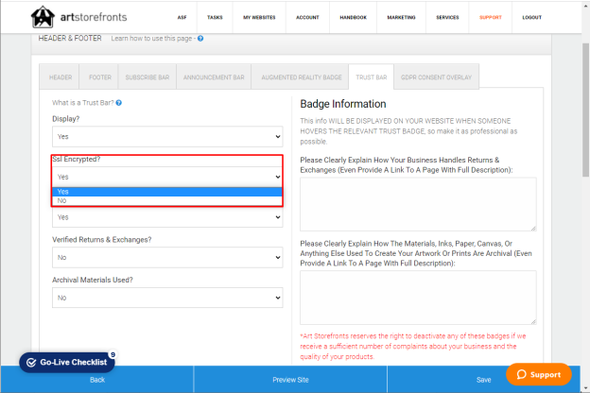Choose 'No' in the Ssl Encrypted list
This screenshot has width=590, height=393.
click(x=167, y=201)
